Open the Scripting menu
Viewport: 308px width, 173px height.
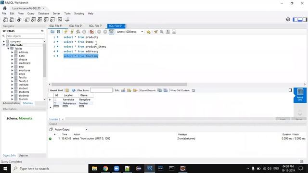click(79, 13)
